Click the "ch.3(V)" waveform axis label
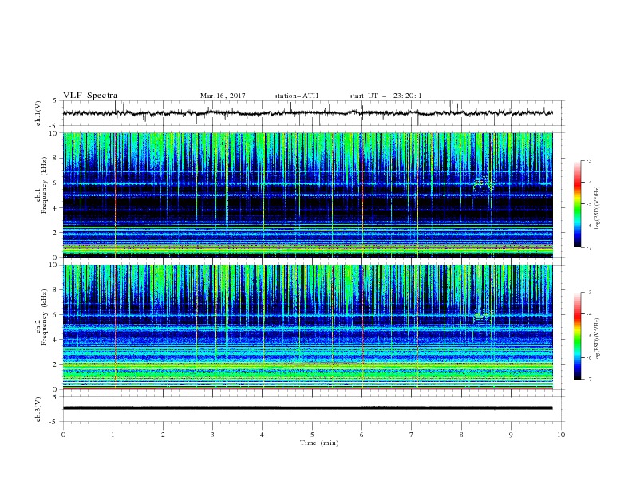Viewport: 632px width, 488px height. tap(38, 409)
